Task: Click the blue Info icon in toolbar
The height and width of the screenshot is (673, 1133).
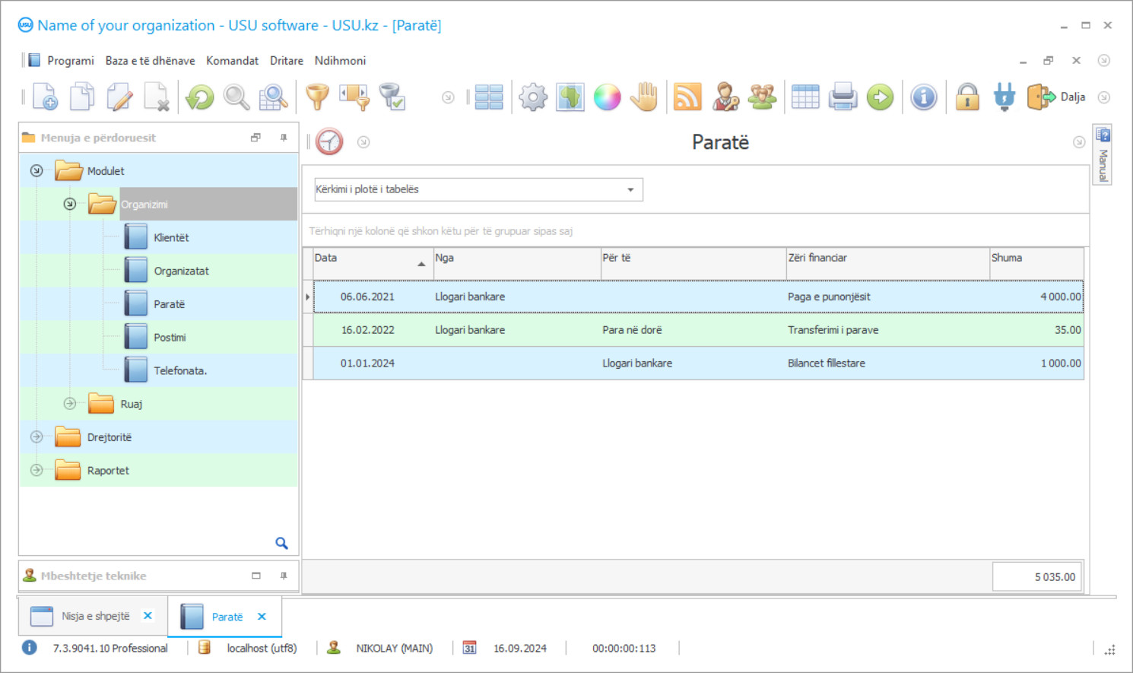Action: point(924,97)
